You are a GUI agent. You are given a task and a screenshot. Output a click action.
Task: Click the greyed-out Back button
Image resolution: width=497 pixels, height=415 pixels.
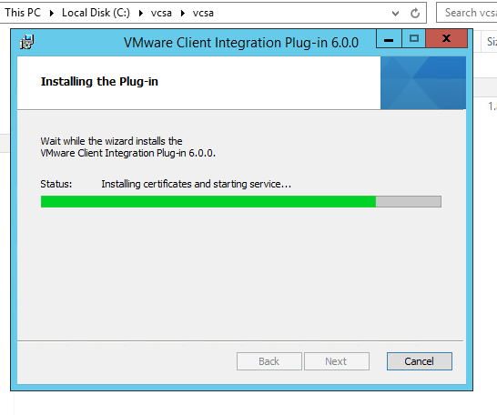tap(269, 361)
